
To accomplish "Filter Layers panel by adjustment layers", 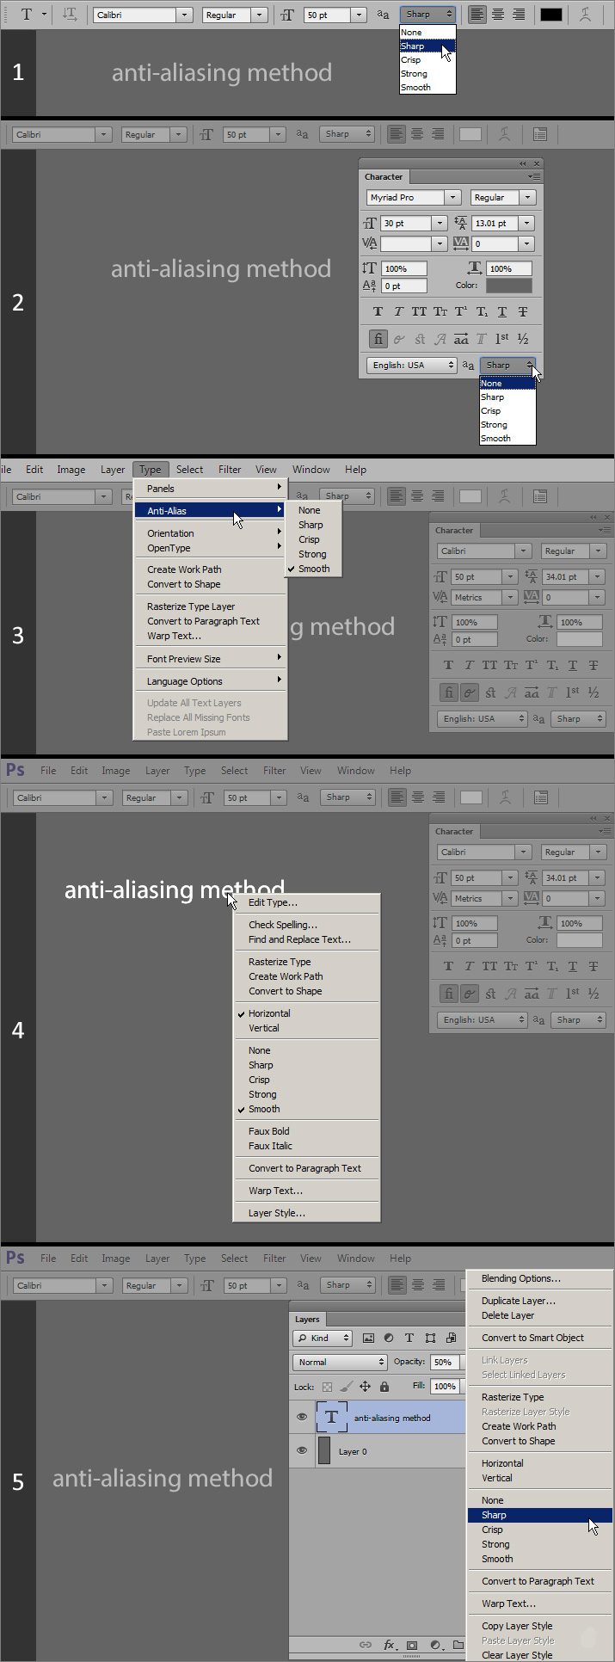I will pyautogui.click(x=389, y=1338).
